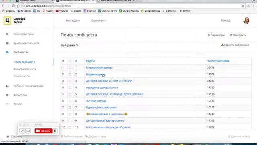
Task: Click the Профили пользователей user icon
Action: click(7, 86)
